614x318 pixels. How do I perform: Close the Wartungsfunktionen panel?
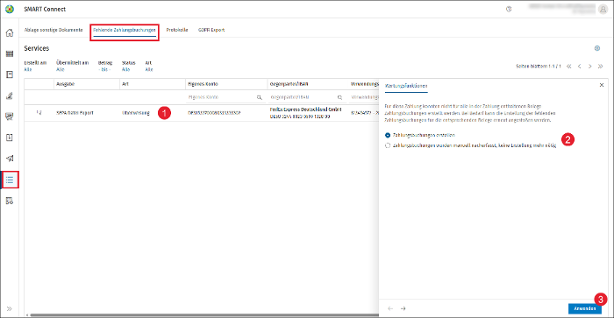602,85
